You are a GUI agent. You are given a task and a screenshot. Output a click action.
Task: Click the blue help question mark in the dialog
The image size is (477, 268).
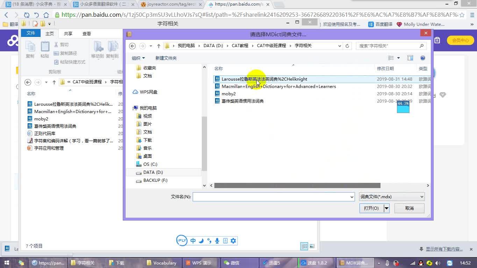[422, 58]
